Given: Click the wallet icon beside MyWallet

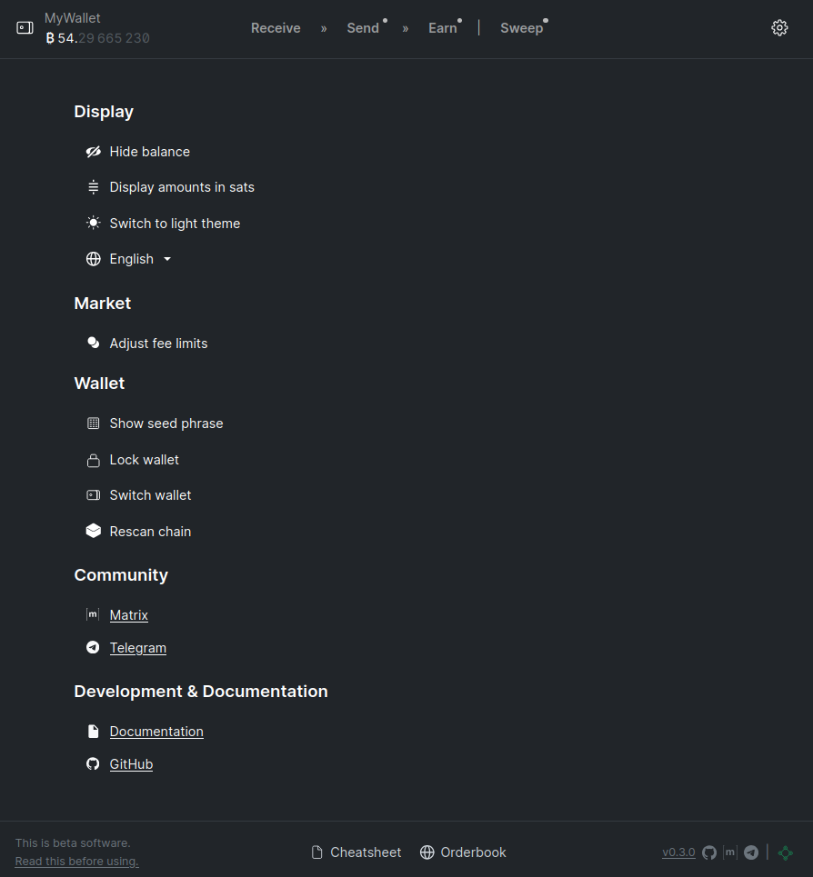Looking at the screenshot, I should (x=25, y=28).
